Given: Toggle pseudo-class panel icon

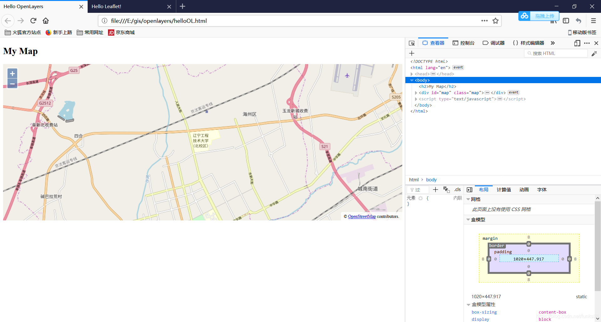Looking at the screenshot, I should (x=446, y=189).
